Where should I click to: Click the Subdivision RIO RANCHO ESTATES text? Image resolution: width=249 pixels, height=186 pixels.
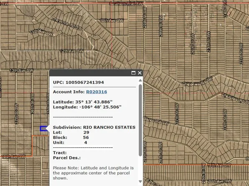94,127
